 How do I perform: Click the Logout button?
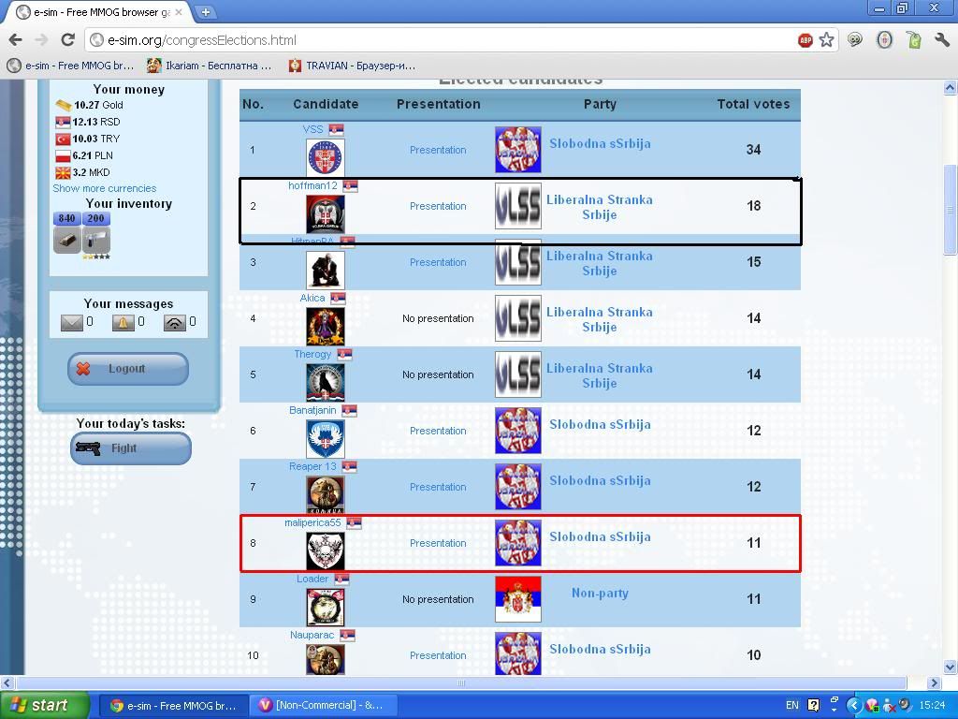[128, 369]
